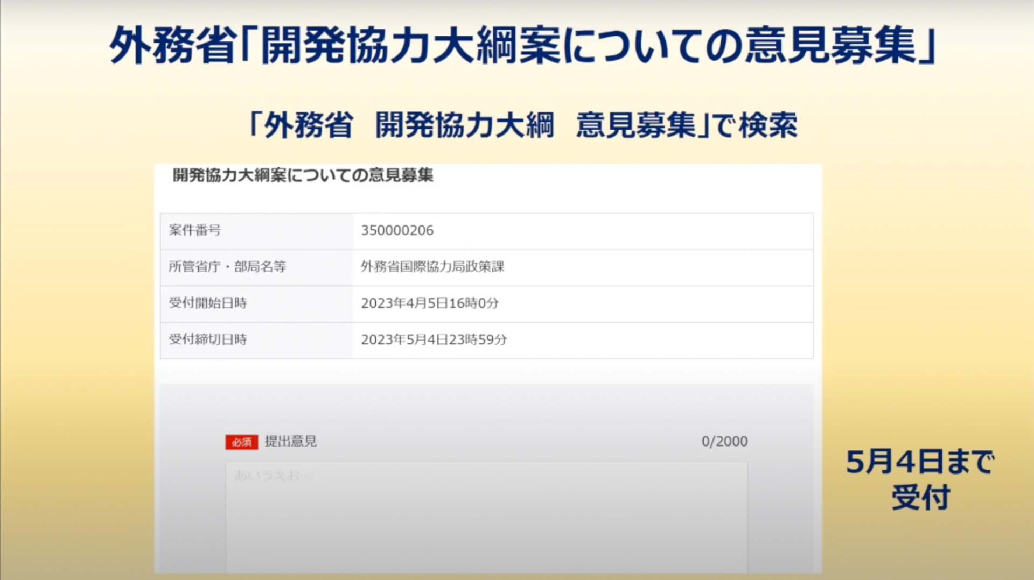The image size is (1034, 580).
Task: Click the 所管省庁・部局名等 row label
Action: click(x=227, y=267)
